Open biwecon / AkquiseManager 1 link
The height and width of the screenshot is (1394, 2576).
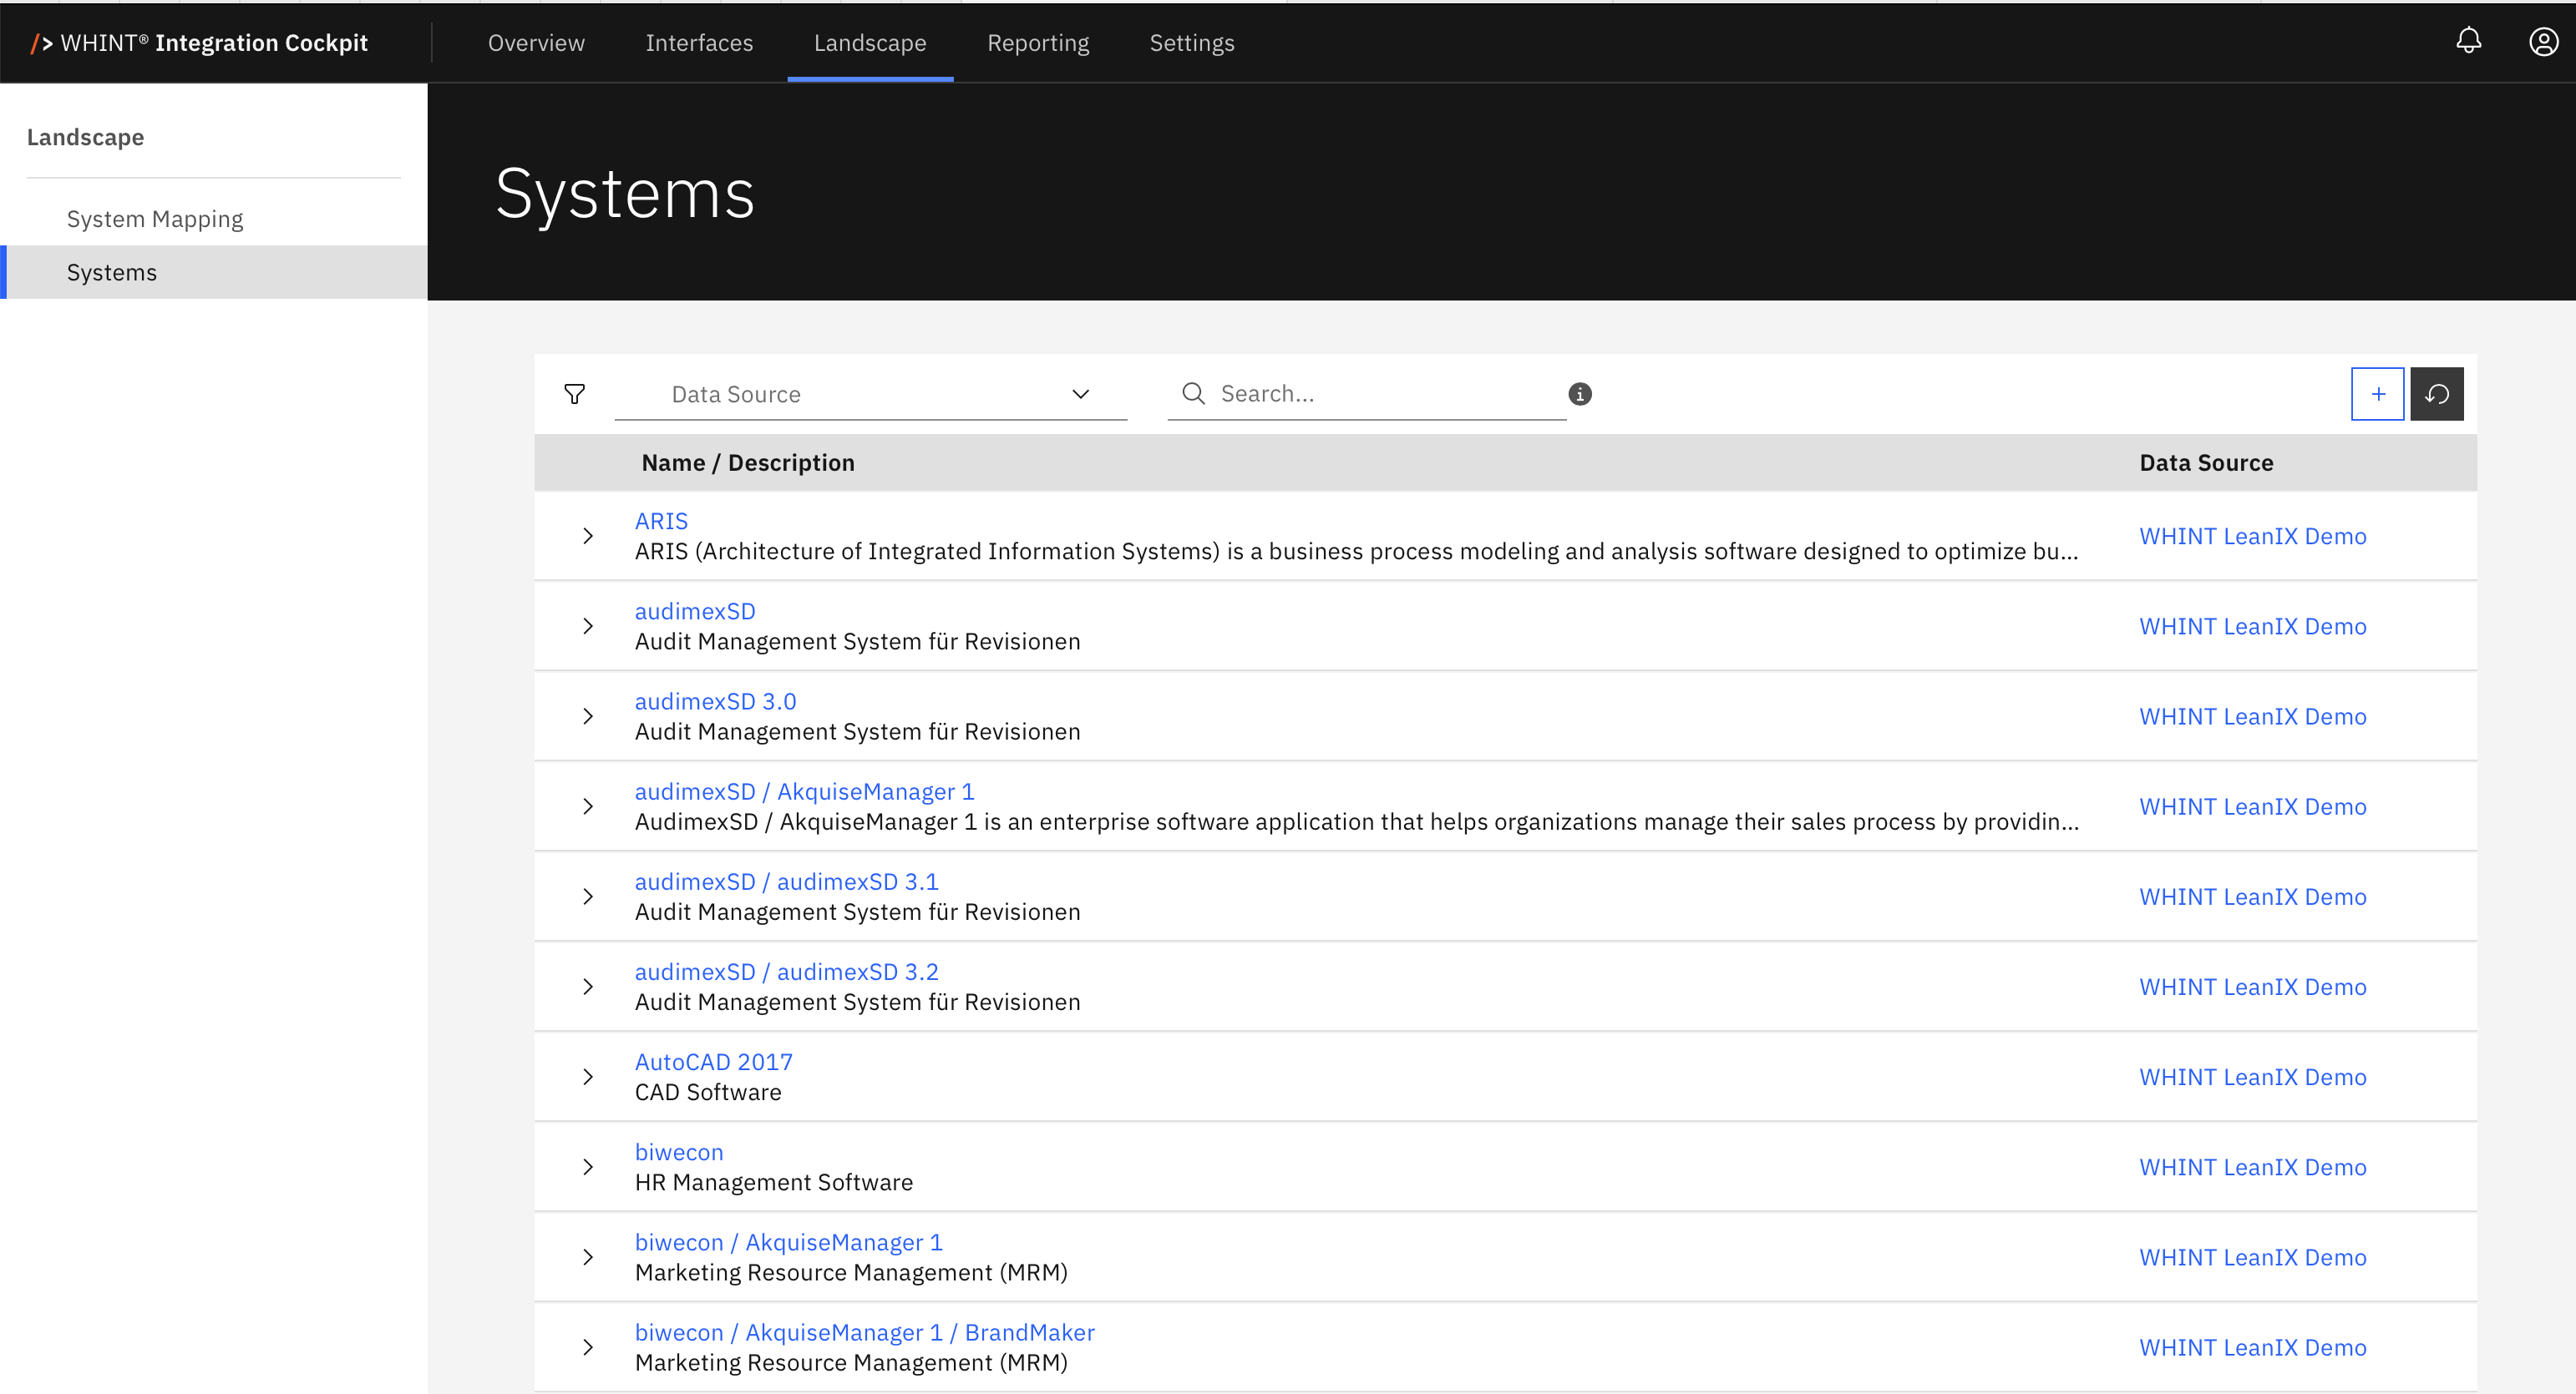pos(788,1242)
